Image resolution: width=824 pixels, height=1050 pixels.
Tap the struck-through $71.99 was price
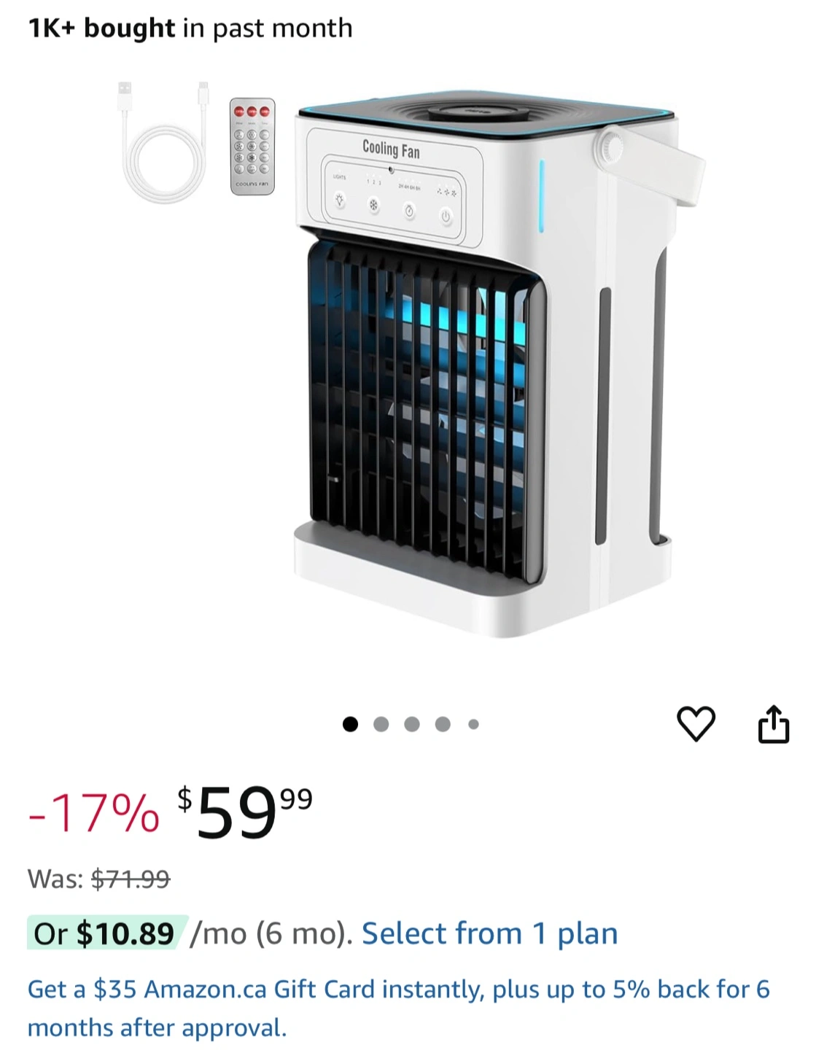pos(131,879)
